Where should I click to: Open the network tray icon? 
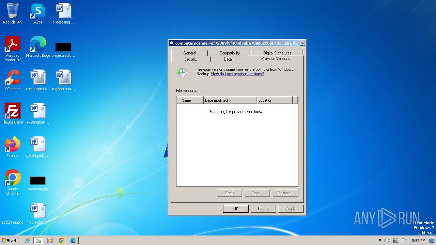(x=395, y=241)
